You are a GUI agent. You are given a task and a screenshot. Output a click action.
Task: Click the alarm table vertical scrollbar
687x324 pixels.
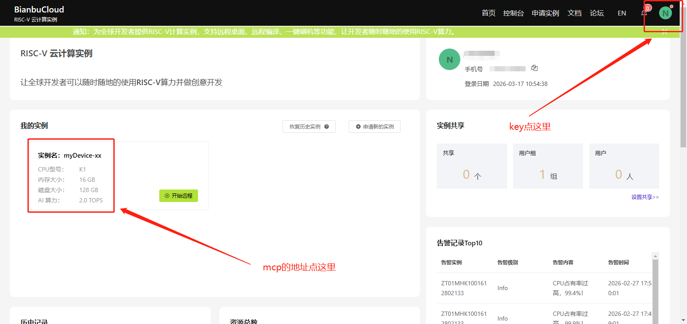655,288
